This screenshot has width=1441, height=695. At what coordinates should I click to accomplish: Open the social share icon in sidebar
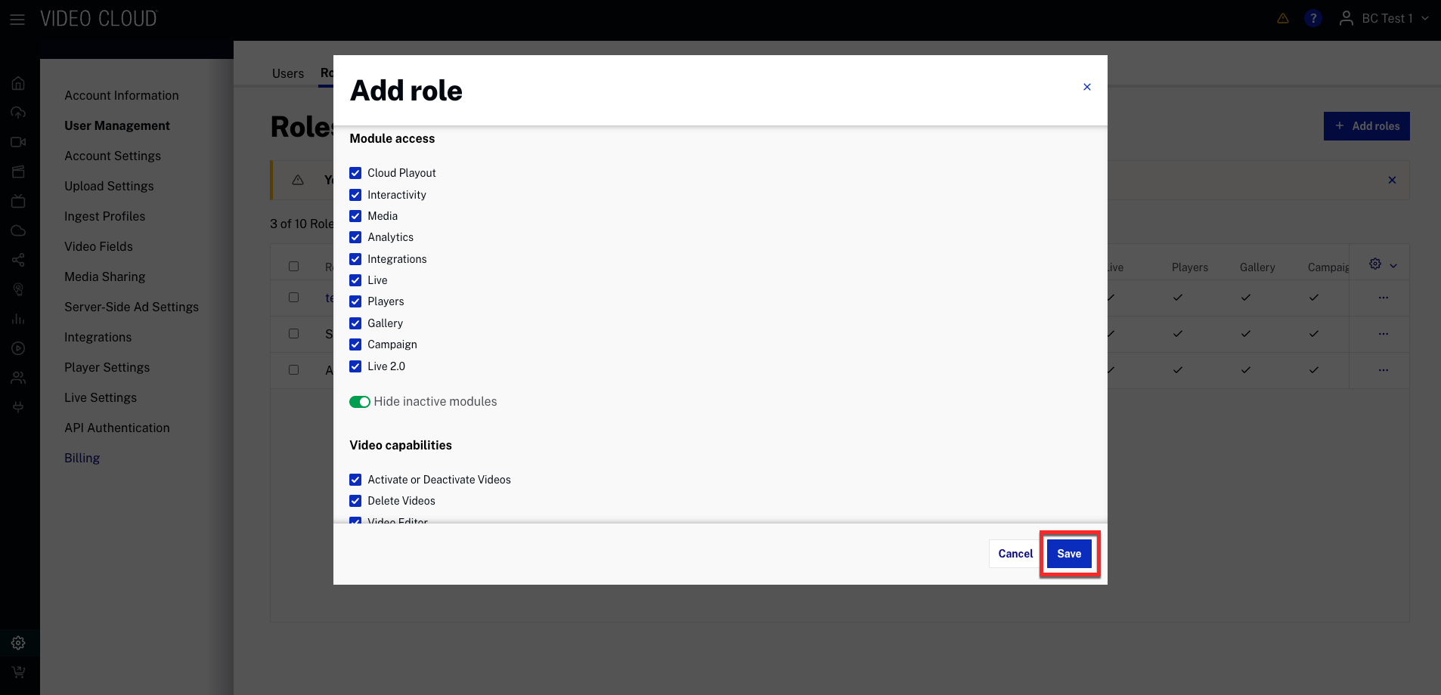pos(18,260)
